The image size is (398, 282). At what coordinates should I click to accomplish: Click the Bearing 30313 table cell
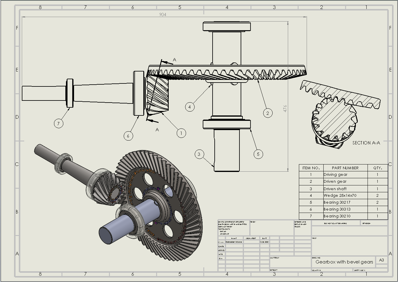point(345,209)
